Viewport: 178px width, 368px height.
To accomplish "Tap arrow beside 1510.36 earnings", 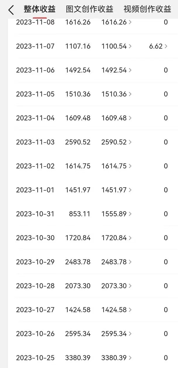I will (x=130, y=94).
